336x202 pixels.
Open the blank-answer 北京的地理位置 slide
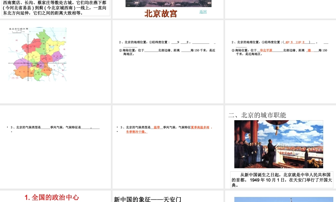point(168,62)
